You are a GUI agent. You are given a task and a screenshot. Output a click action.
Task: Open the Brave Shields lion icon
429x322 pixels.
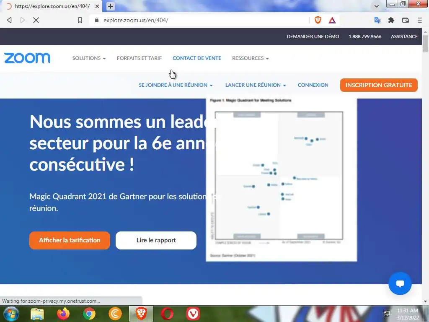click(x=318, y=20)
